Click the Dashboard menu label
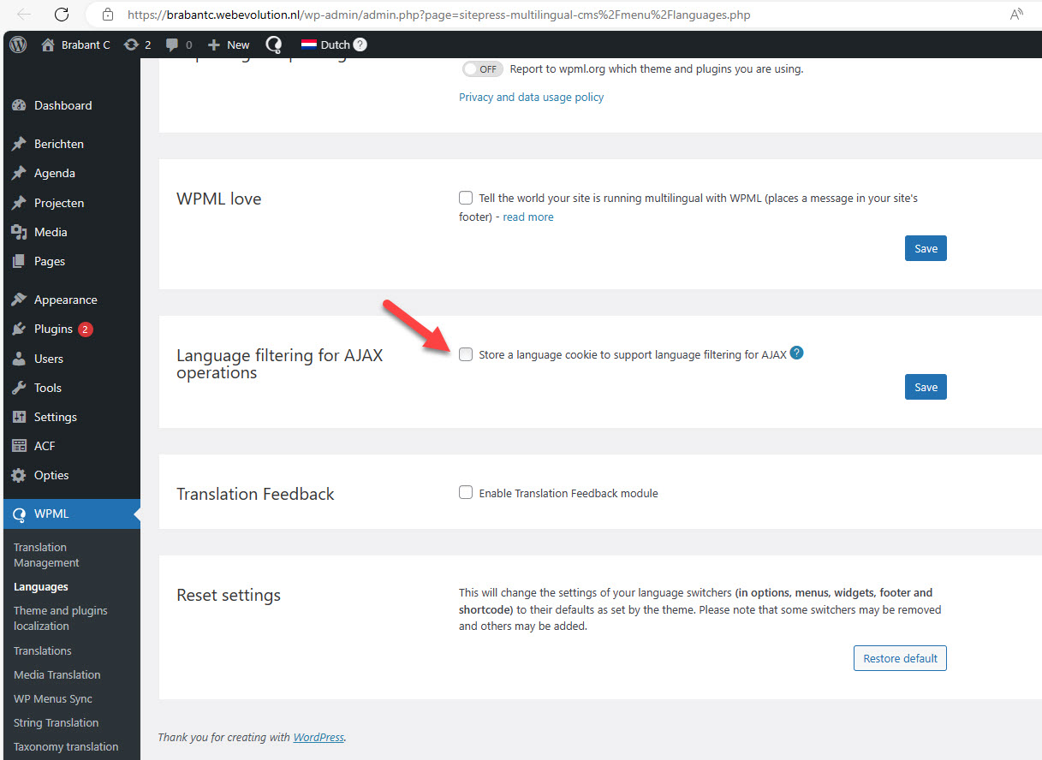Viewport: 1042px width, 760px height. point(63,105)
